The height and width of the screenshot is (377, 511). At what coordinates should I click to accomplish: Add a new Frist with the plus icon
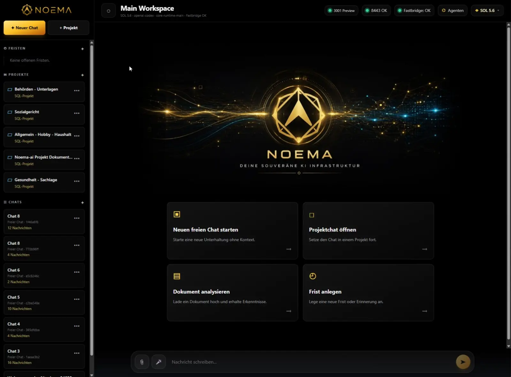82,49
